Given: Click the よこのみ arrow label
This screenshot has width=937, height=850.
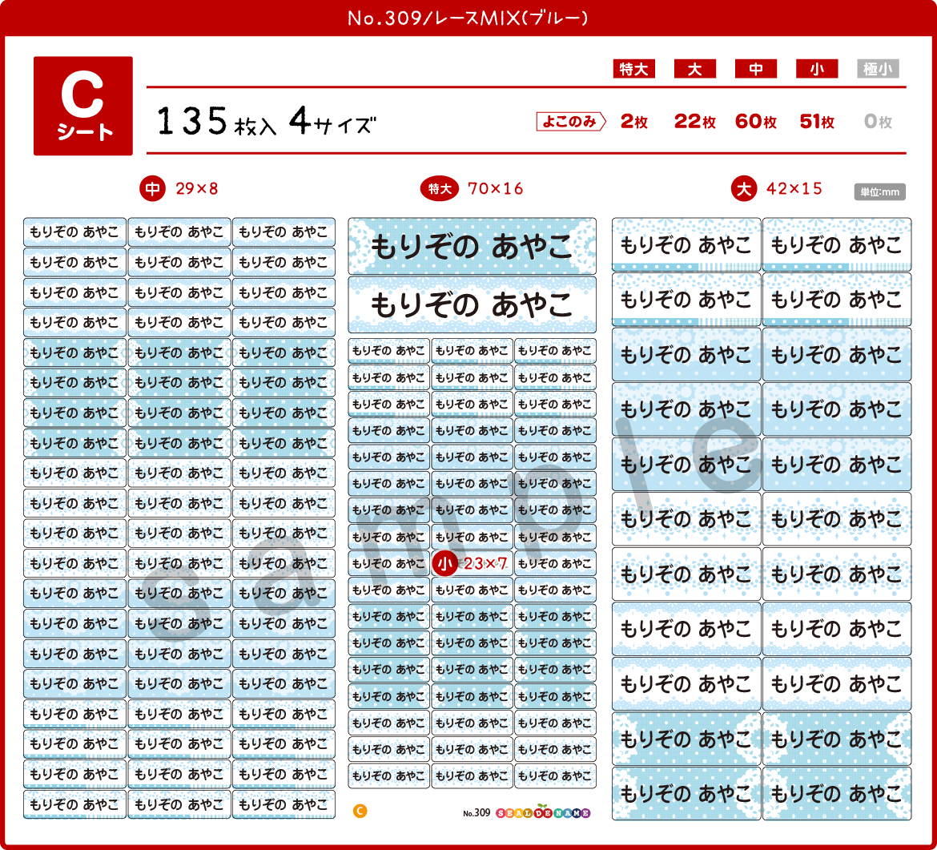Looking at the screenshot, I should pyautogui.click(x=571, y=121).
